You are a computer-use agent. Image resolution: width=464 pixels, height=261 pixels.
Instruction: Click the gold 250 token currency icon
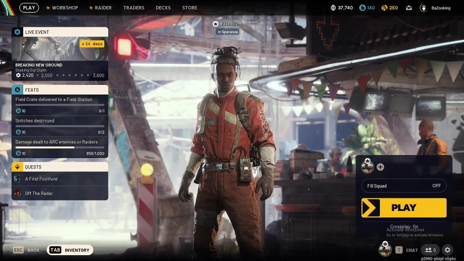coord(384,8)
